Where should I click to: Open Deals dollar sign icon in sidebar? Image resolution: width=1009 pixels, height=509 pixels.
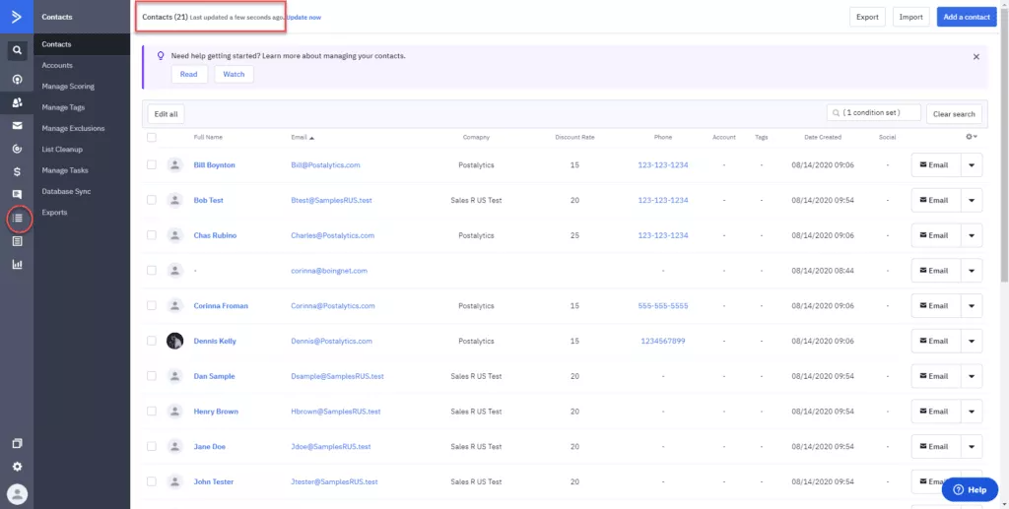(18, 171)
